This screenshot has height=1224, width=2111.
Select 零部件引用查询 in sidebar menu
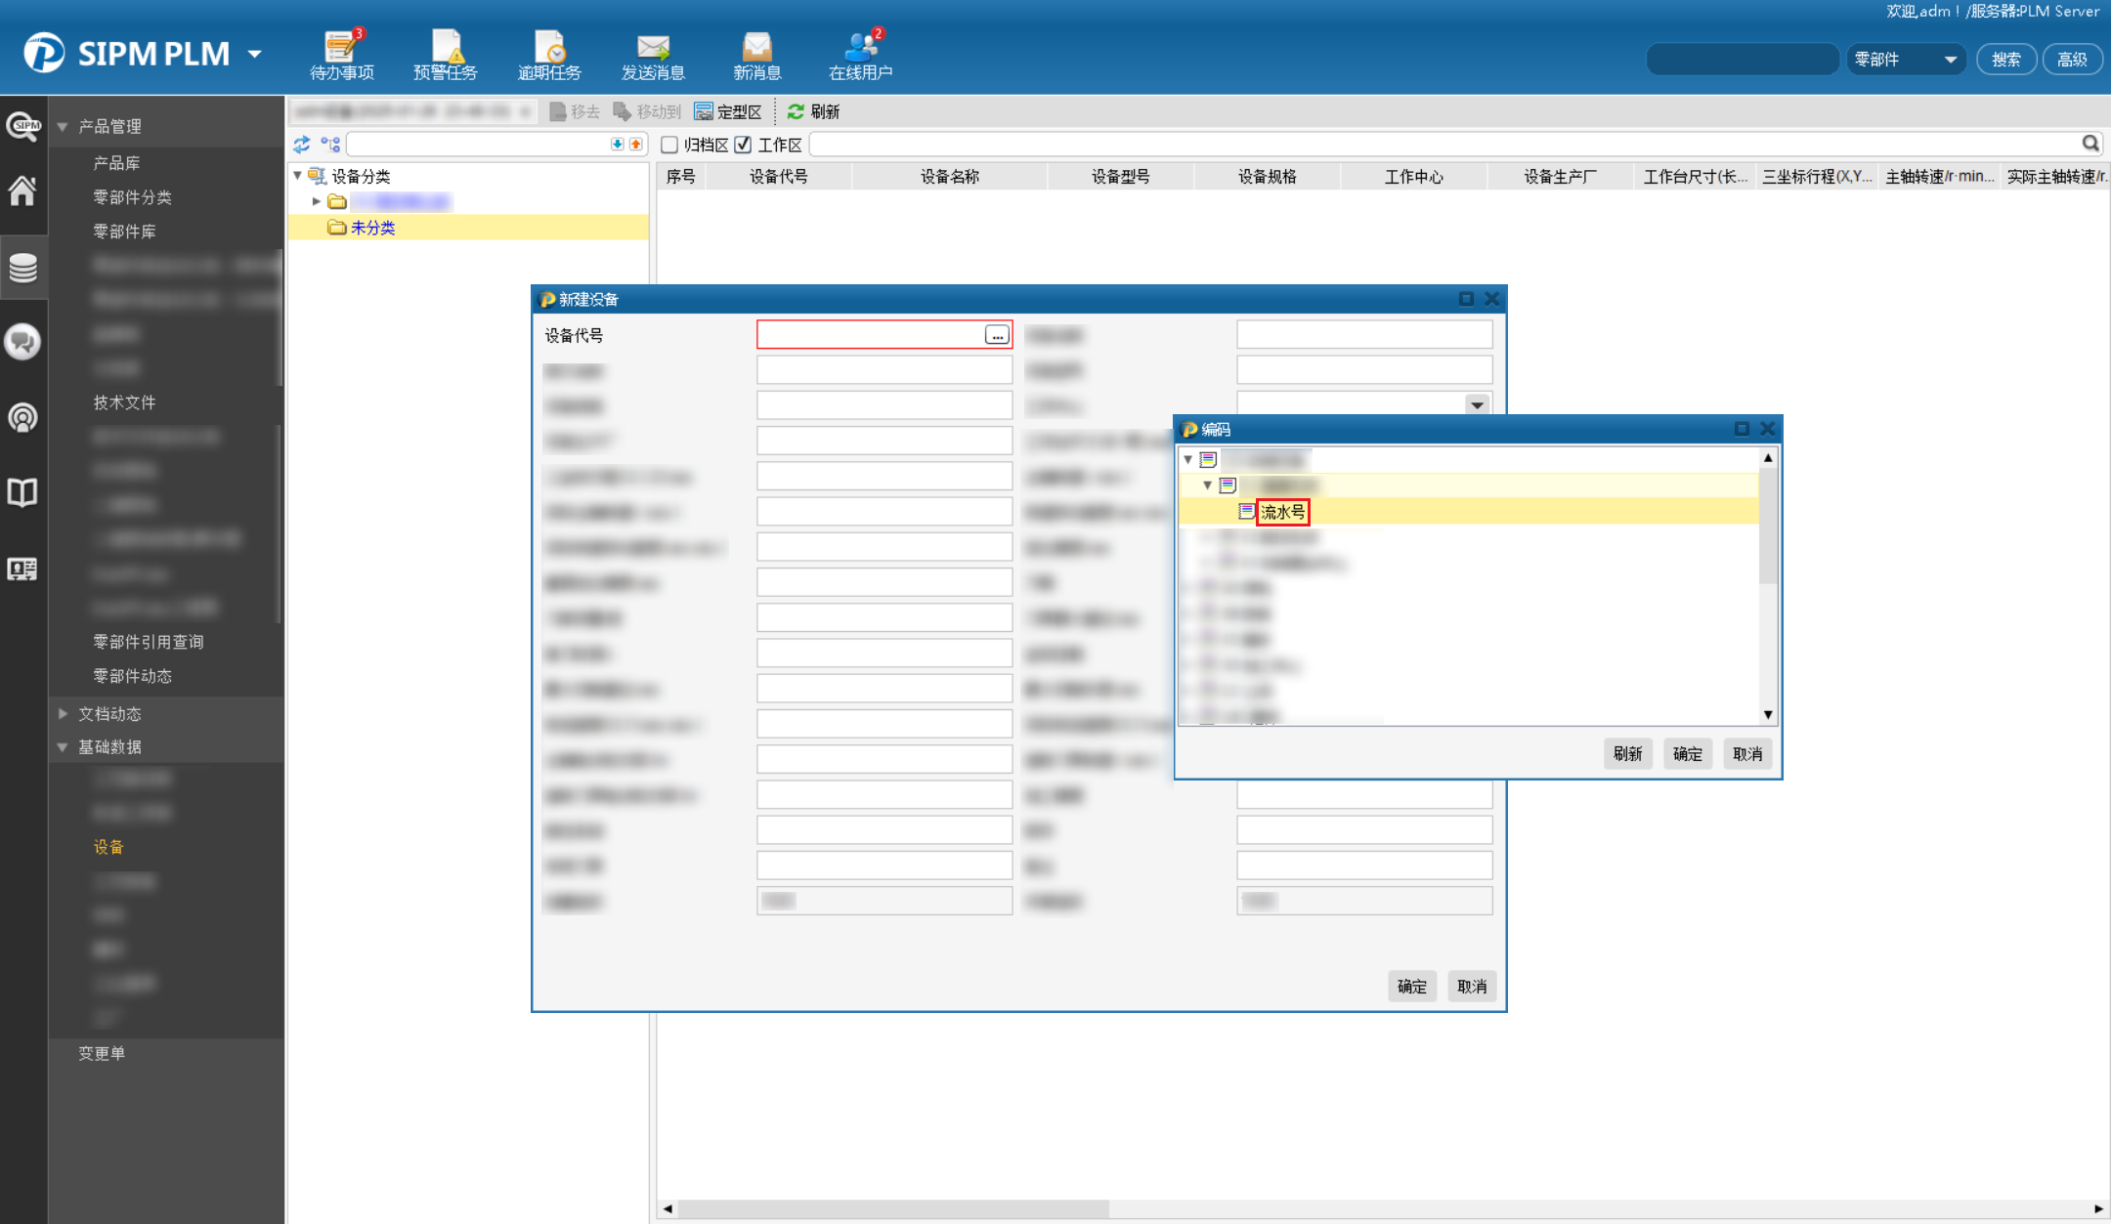point(148,642)
